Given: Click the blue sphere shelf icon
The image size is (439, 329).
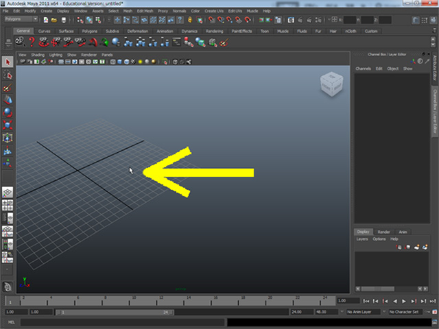Looking at the screenshot, I should [116, 42].
